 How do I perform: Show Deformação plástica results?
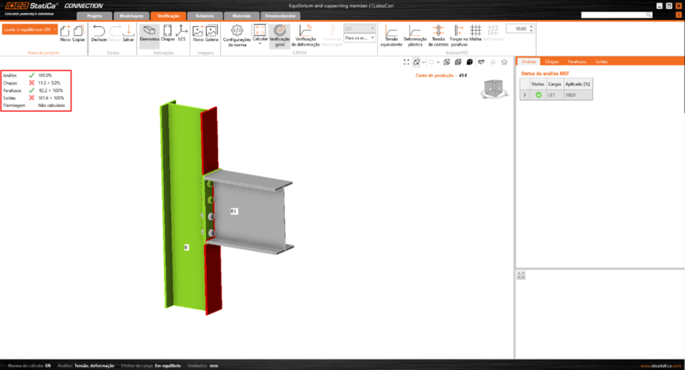415,31
